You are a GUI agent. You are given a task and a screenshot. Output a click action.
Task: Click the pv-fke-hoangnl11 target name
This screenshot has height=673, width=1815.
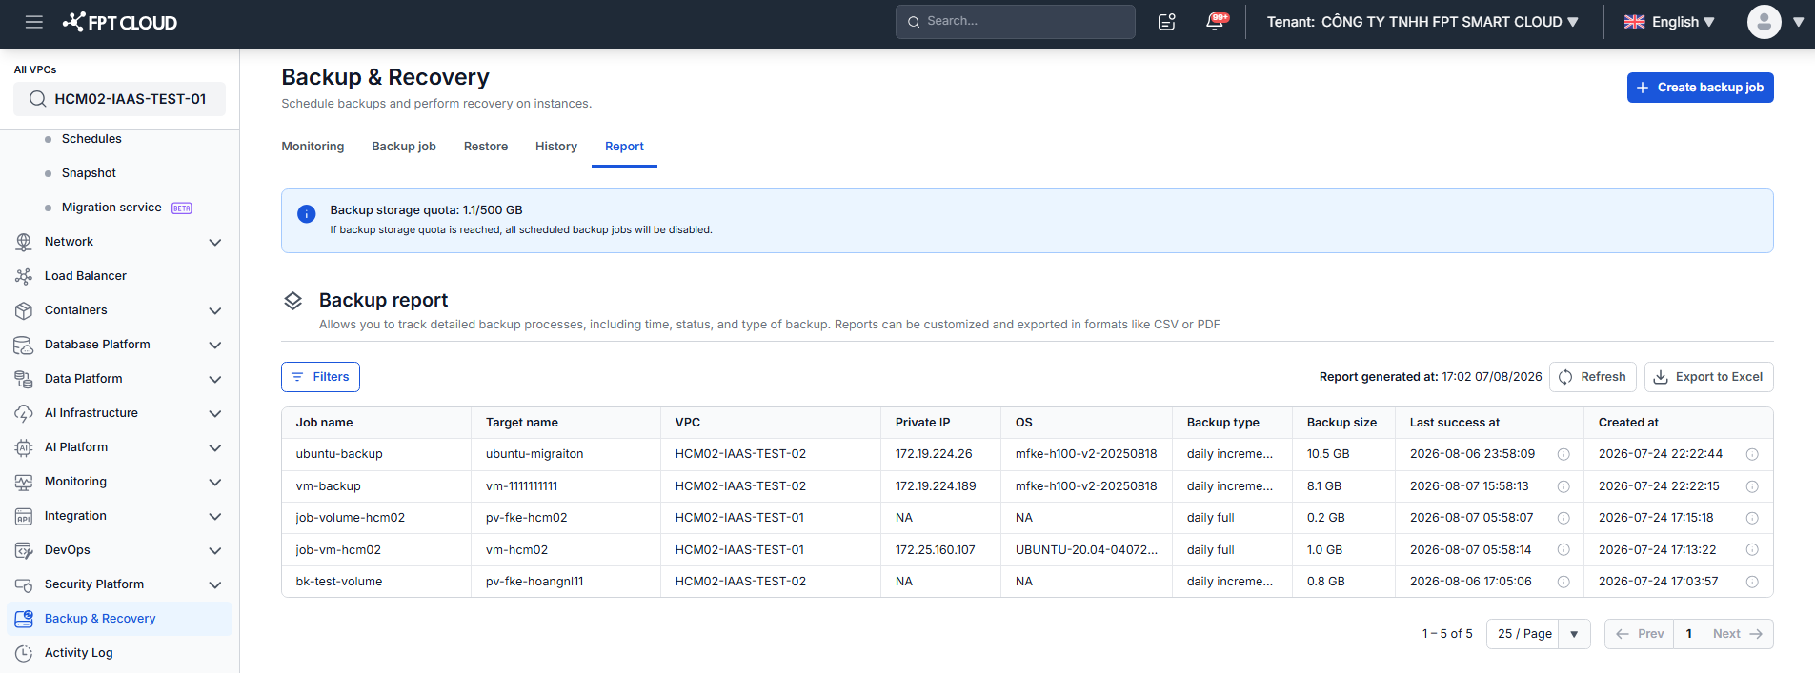point(534,582)
